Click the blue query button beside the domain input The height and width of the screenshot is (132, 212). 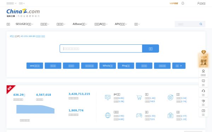pyautogui.click(x=151, y=49)
